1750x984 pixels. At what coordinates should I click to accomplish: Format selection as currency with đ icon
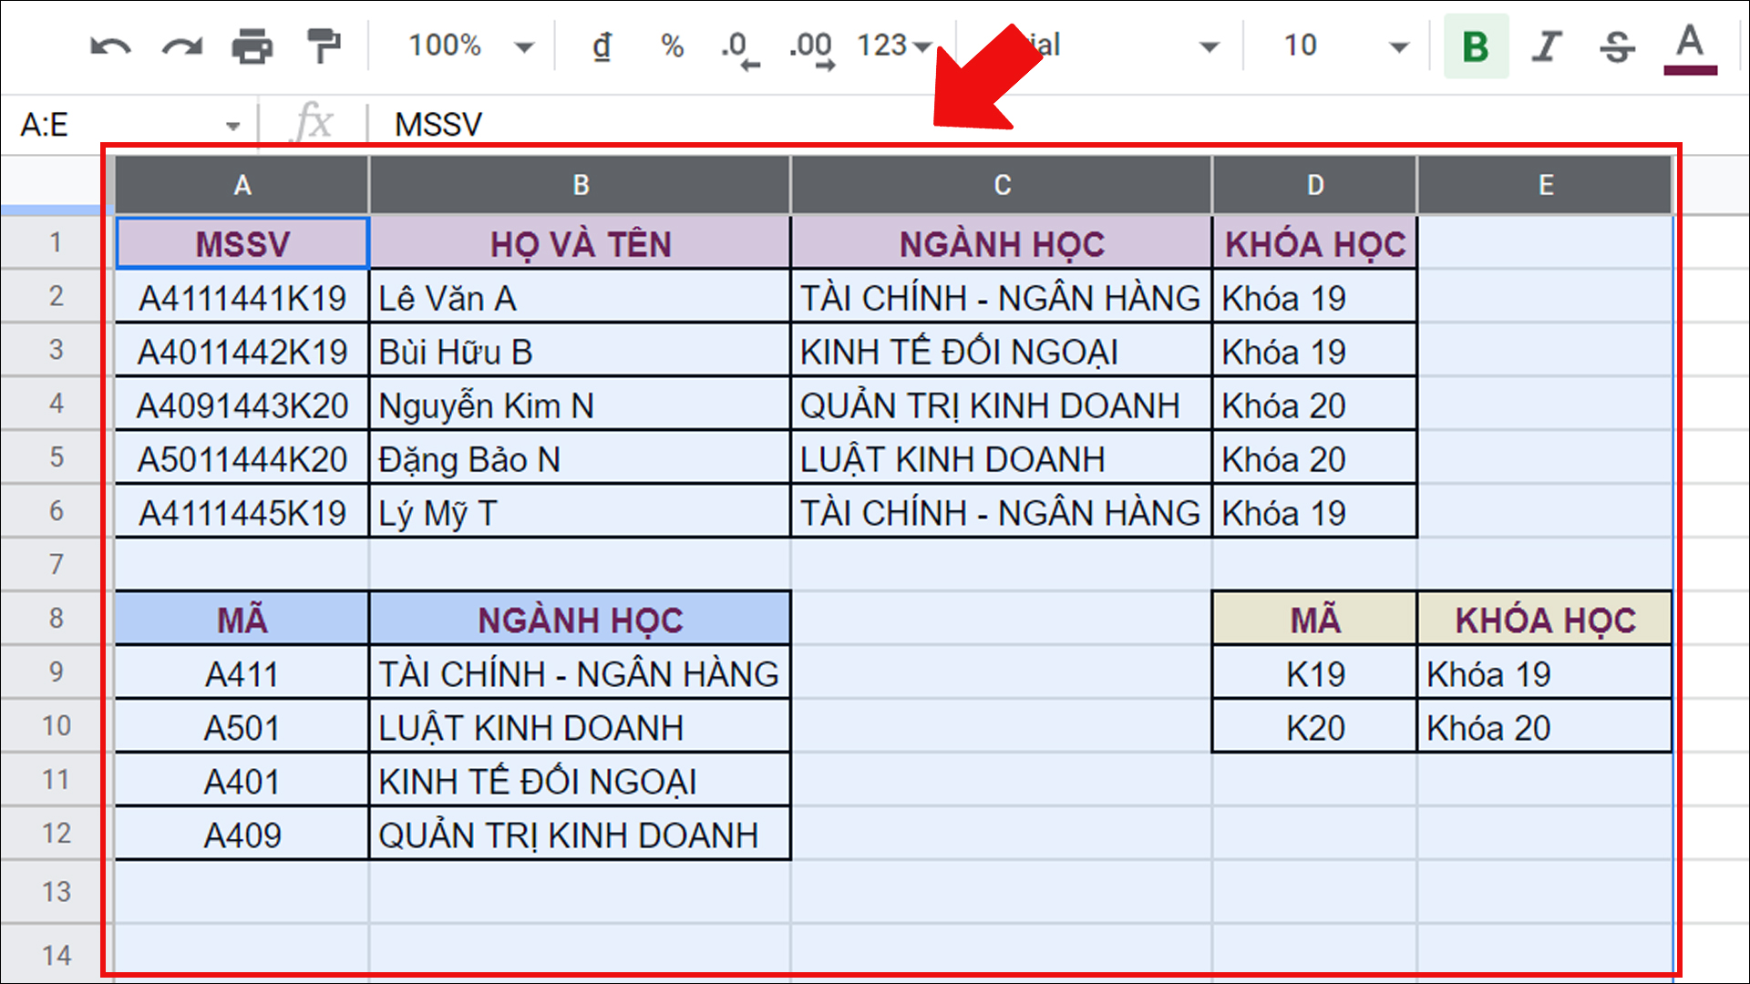[601, 46]
